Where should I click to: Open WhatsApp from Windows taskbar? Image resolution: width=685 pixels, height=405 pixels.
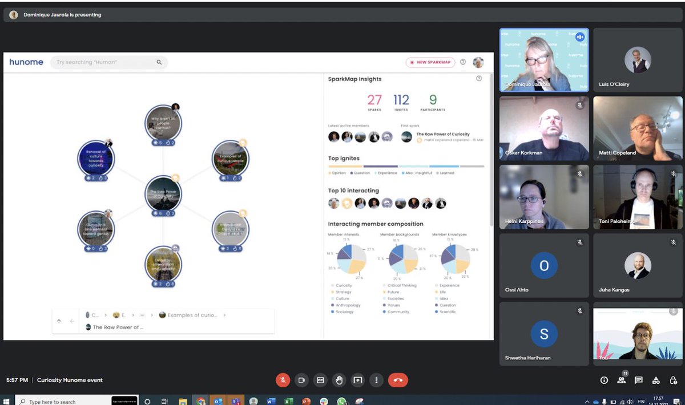click(341, 401)
